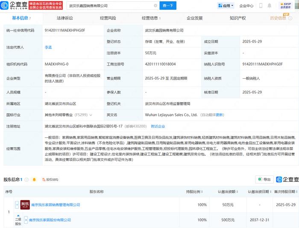This screenshot has width=299, height=228.
Task: Click the 组织机构代码 MAEKHPHG-0 value
Action: 56,64
